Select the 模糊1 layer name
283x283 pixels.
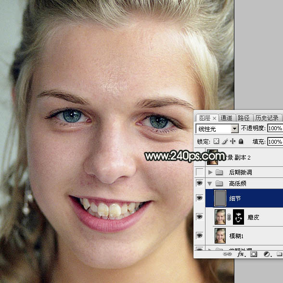(236, 236)
